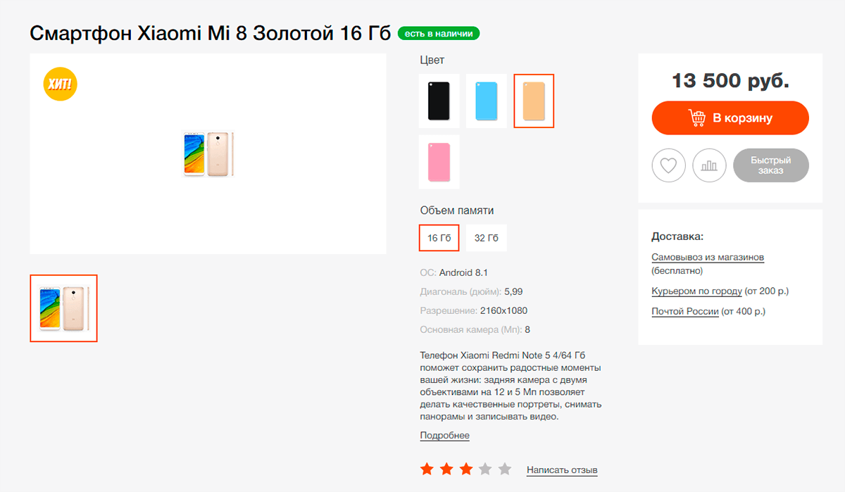The image size is (845, 492).
Task: Rate product with second star
Action: [446, 469]
